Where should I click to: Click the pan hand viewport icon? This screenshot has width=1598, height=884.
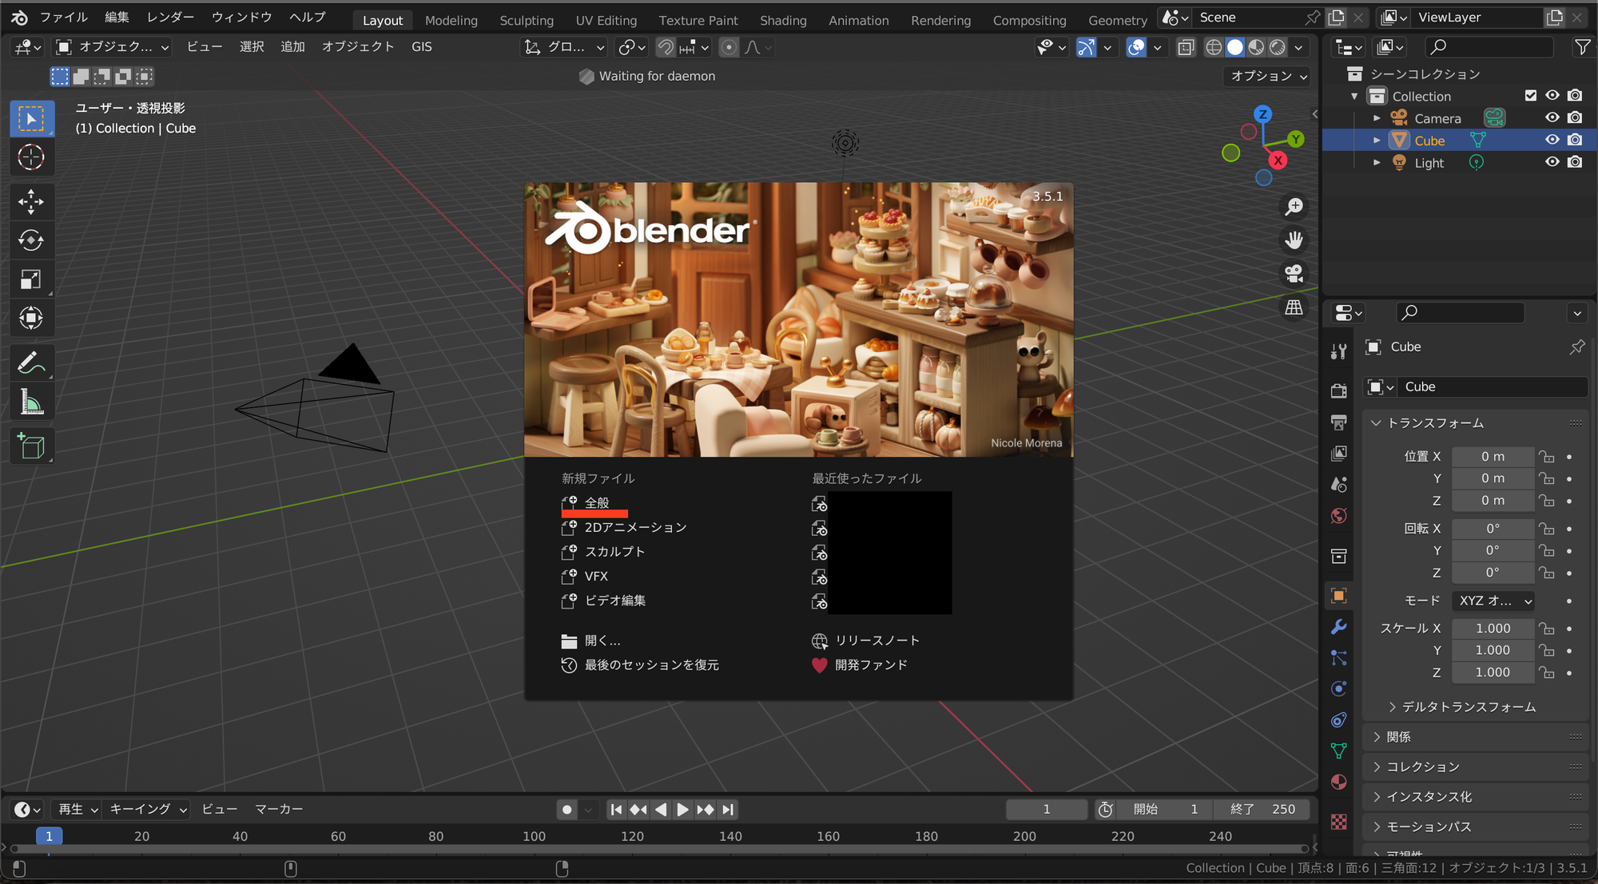pos(1294,240)
